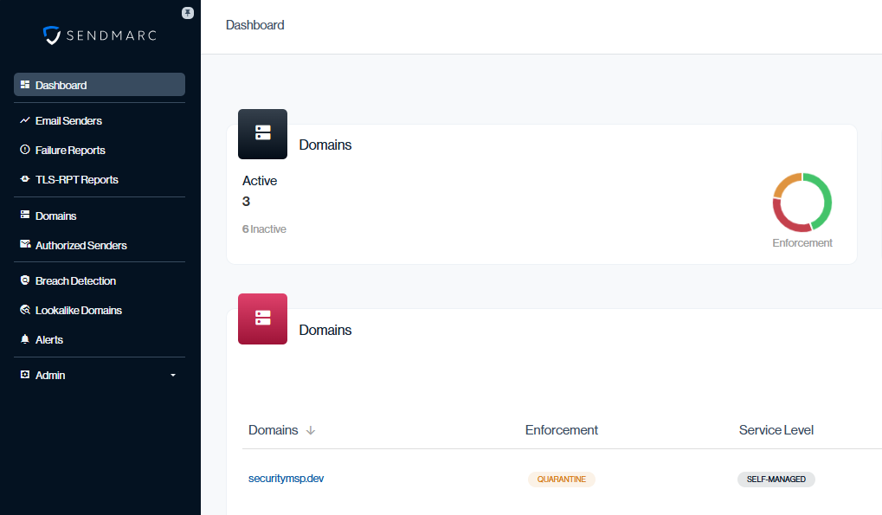Click the Admin panel icon

click(25, 375)
